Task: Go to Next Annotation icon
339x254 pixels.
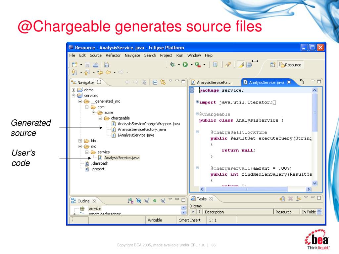Action: (74, 72)
